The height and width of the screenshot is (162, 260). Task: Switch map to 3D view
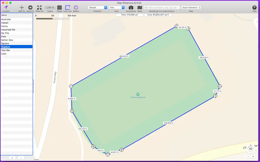coord(250,148)
